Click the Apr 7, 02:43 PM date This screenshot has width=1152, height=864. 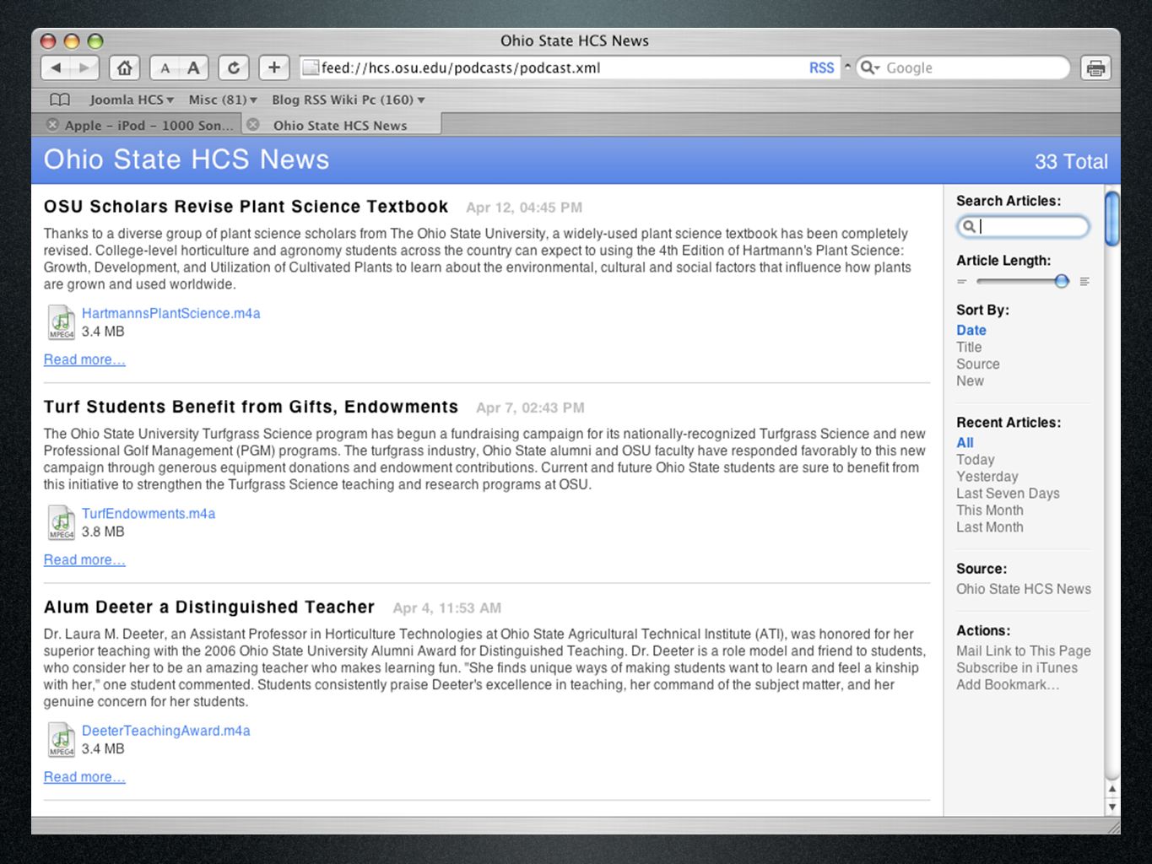530,408
